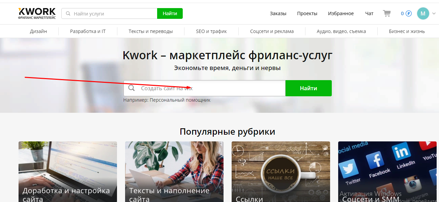The width and height of the screenshot is (439, 202).
Task: Open the Kwork logo home link
Action: point(37,13)
